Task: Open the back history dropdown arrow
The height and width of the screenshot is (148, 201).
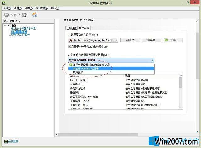Action: click(x=19, y=15)
